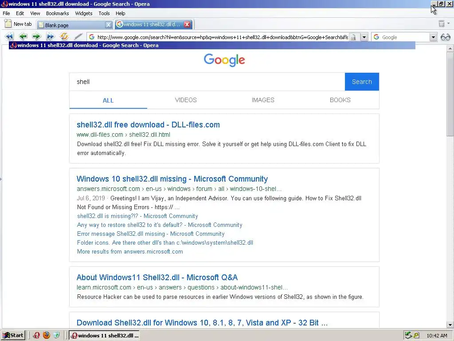The image size is (454, 341).
Task: Open "Error message Shell32.dll missing" sublink
Action: pos(151,234)
